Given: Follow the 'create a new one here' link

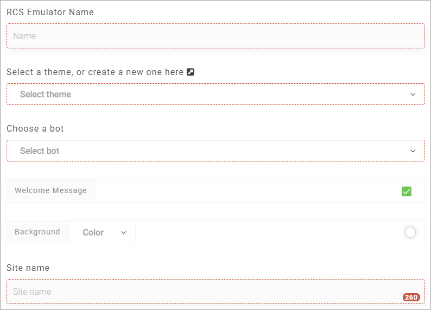Looking at the screenshot, I should 136,72.
